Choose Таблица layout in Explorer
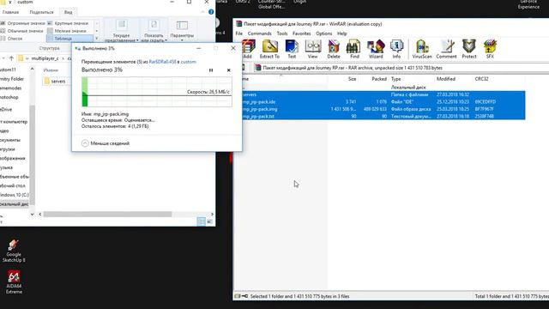The height and width of the screenshot is (309, 549). 69,39
